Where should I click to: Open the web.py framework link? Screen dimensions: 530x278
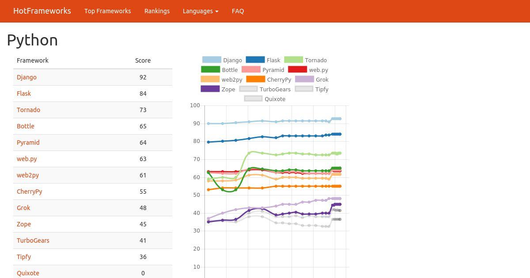(x=27, y=159)
